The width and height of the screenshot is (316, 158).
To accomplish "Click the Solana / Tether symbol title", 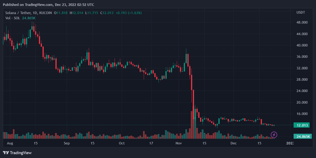I will [18, 13].
